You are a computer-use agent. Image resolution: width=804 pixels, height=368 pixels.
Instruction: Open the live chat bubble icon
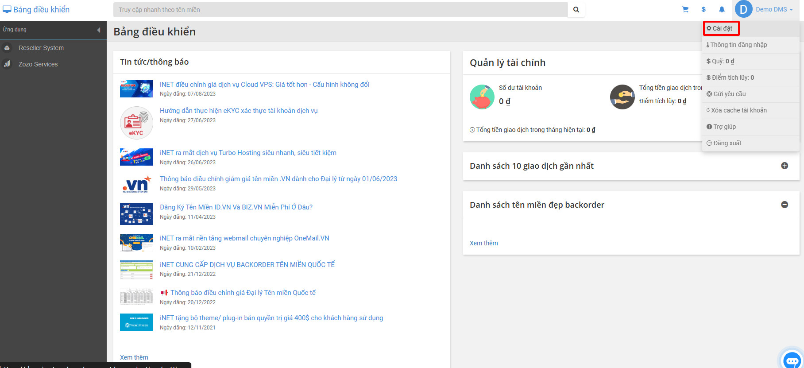792,359
